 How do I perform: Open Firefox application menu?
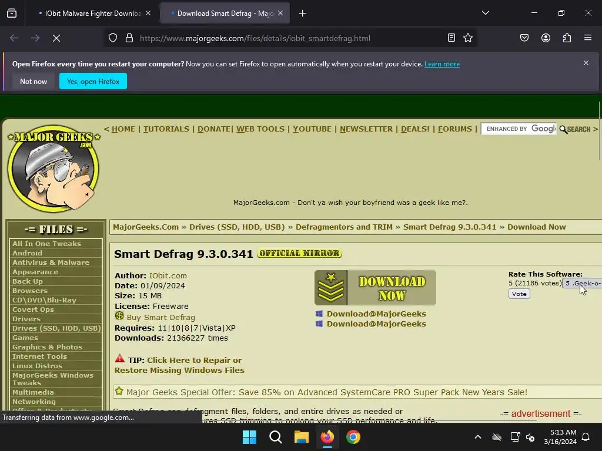click(x=587, y=38)
